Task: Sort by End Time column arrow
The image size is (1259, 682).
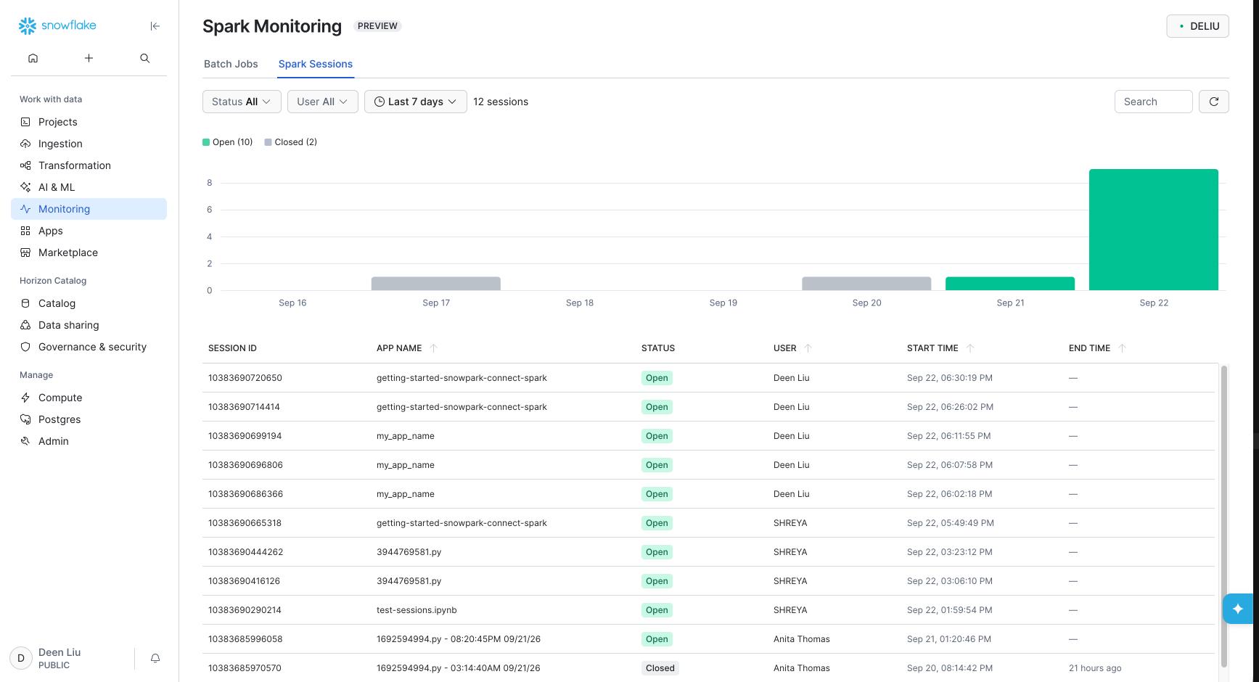Action: (x=1123, y=348)
